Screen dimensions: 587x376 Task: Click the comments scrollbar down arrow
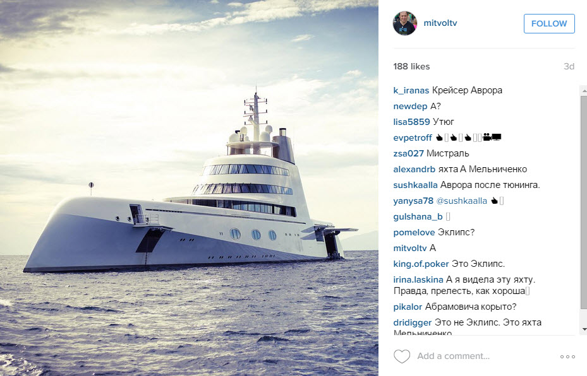pyautogui.click(x=584, y=330)
